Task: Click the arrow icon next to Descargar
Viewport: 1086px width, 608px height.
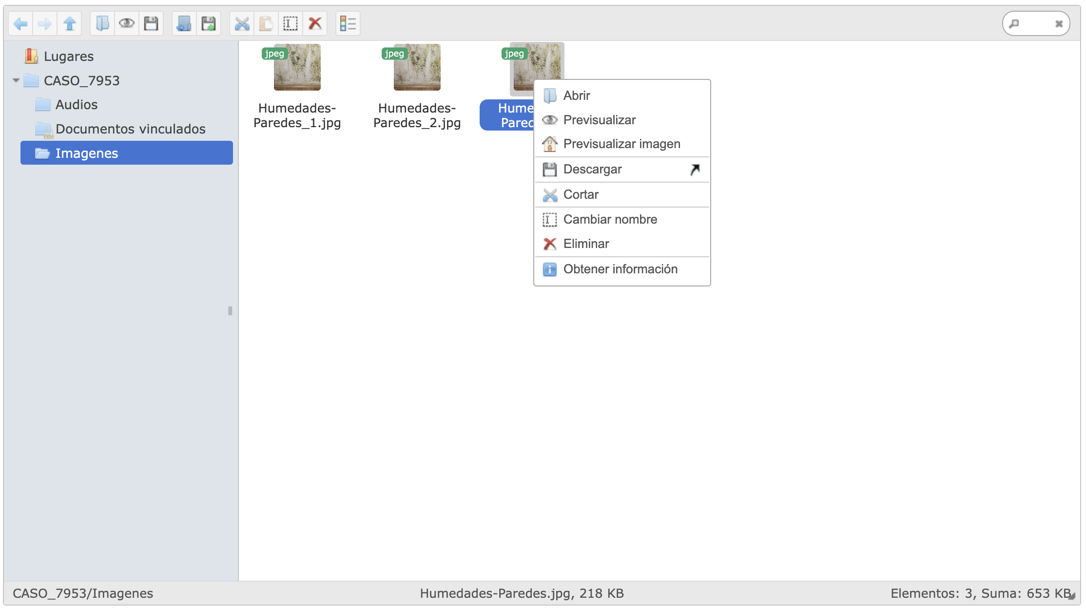Action: 695,170
